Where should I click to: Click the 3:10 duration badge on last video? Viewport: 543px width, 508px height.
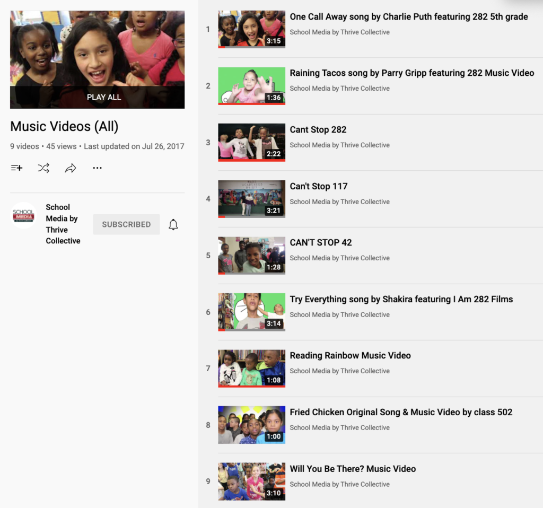coord(274,493)
